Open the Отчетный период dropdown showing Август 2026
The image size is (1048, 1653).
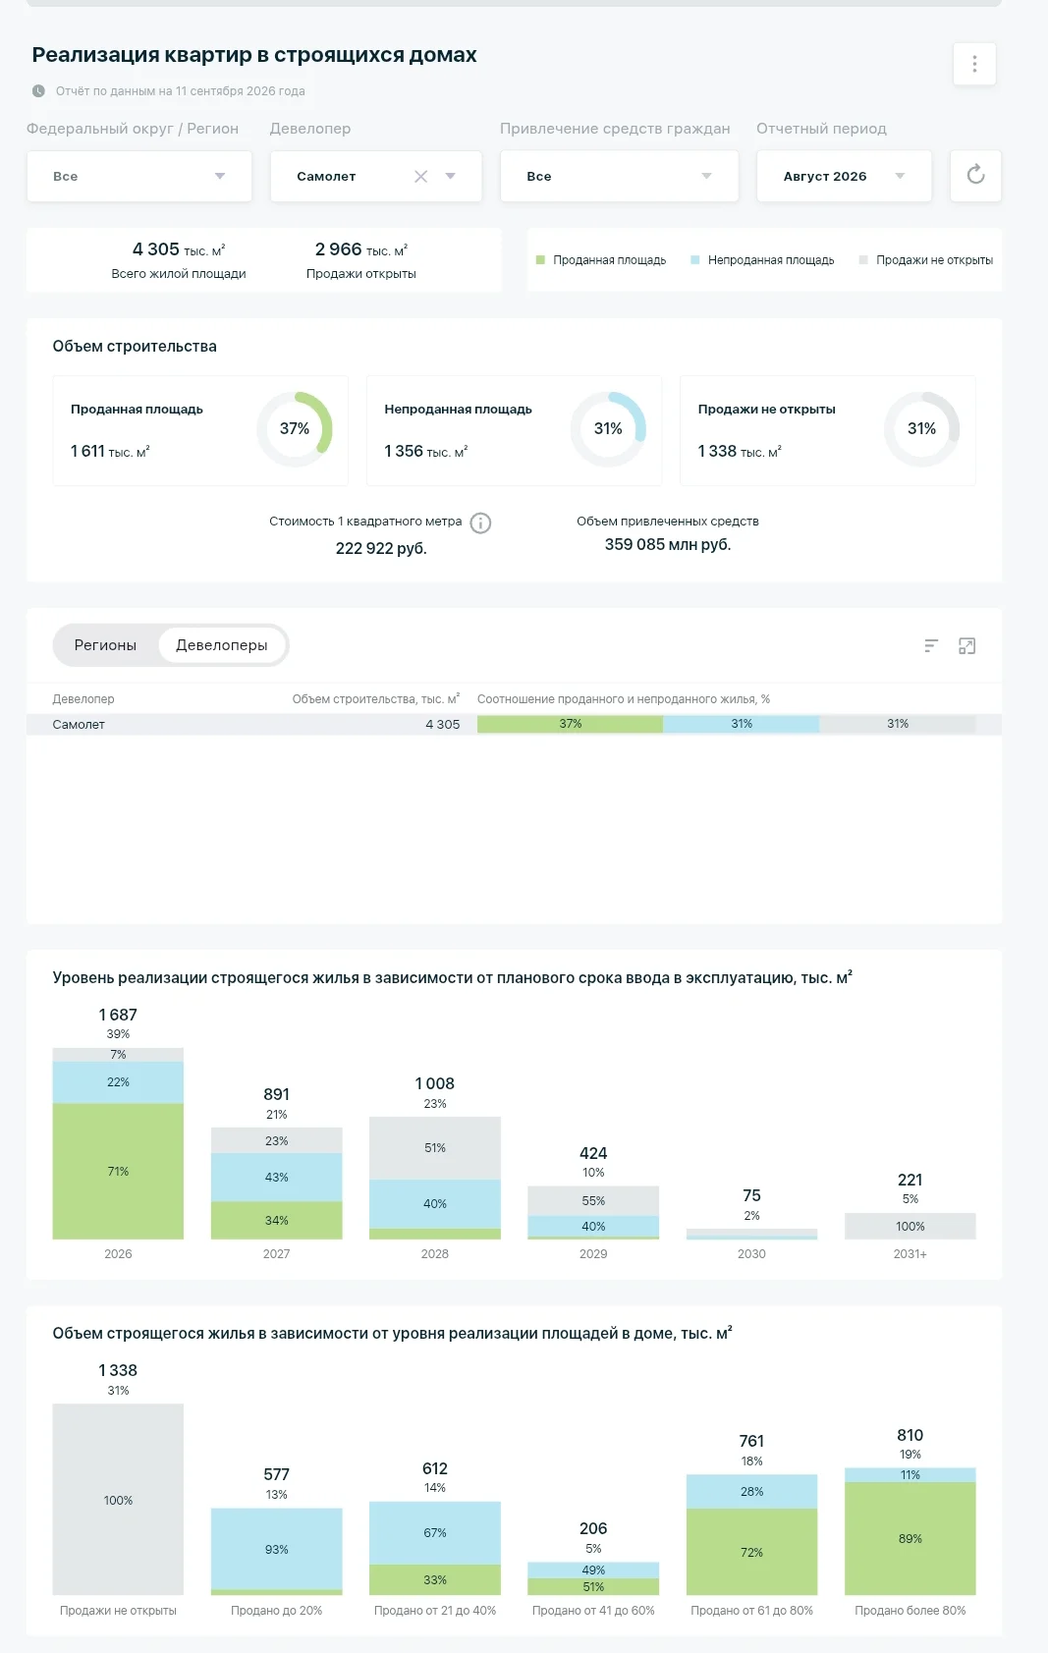click(x=844, y=176)
